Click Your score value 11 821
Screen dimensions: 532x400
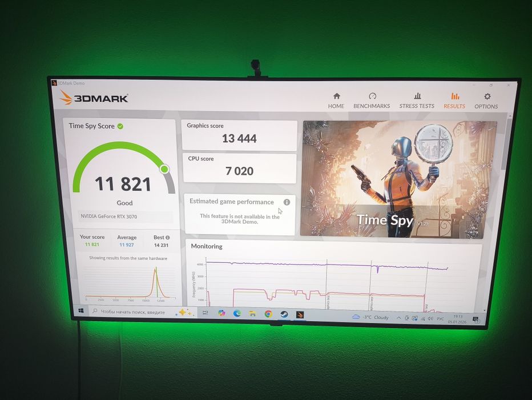[x=92, y=245]
